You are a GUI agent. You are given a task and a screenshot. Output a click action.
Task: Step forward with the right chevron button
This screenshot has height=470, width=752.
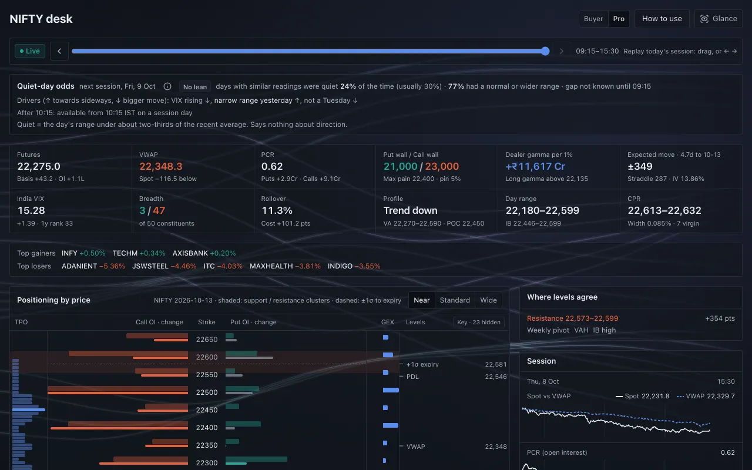click(x=561, y=51)
